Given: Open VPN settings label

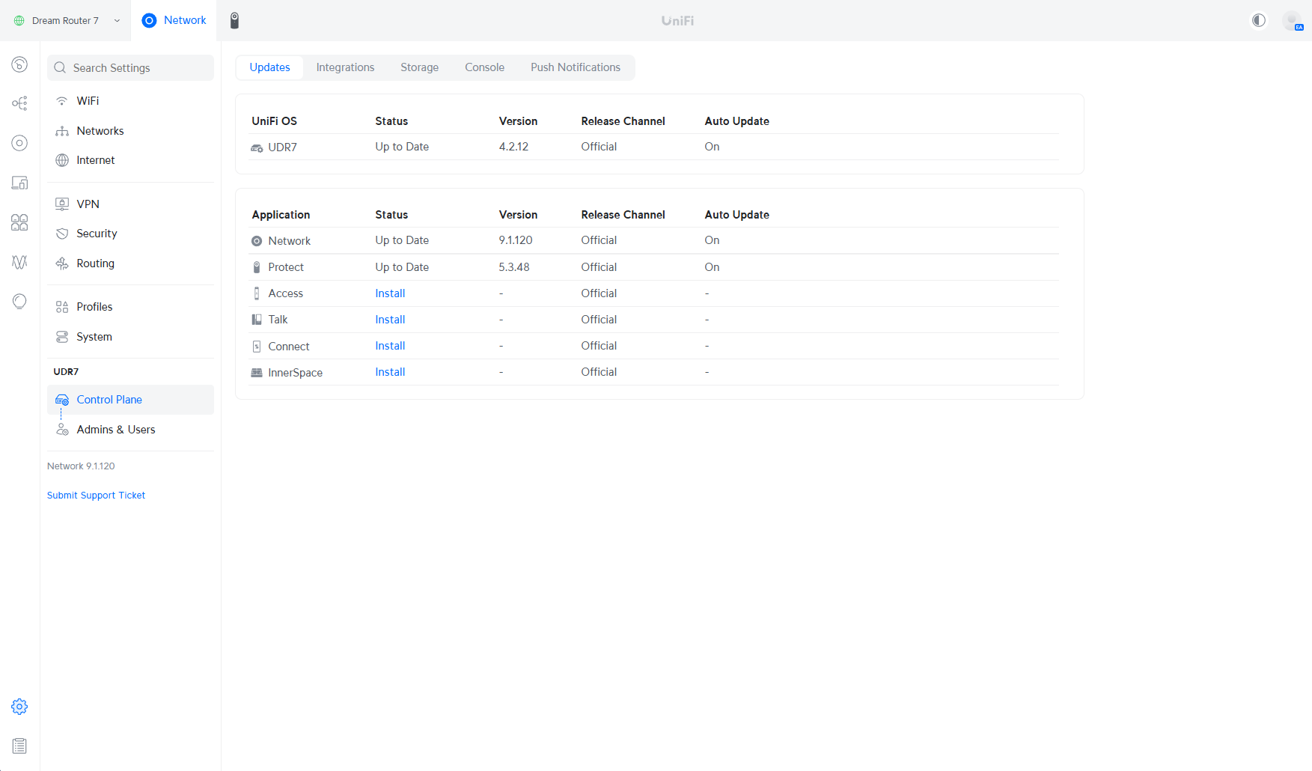Looking at the screenshot, I should (88, 204).
